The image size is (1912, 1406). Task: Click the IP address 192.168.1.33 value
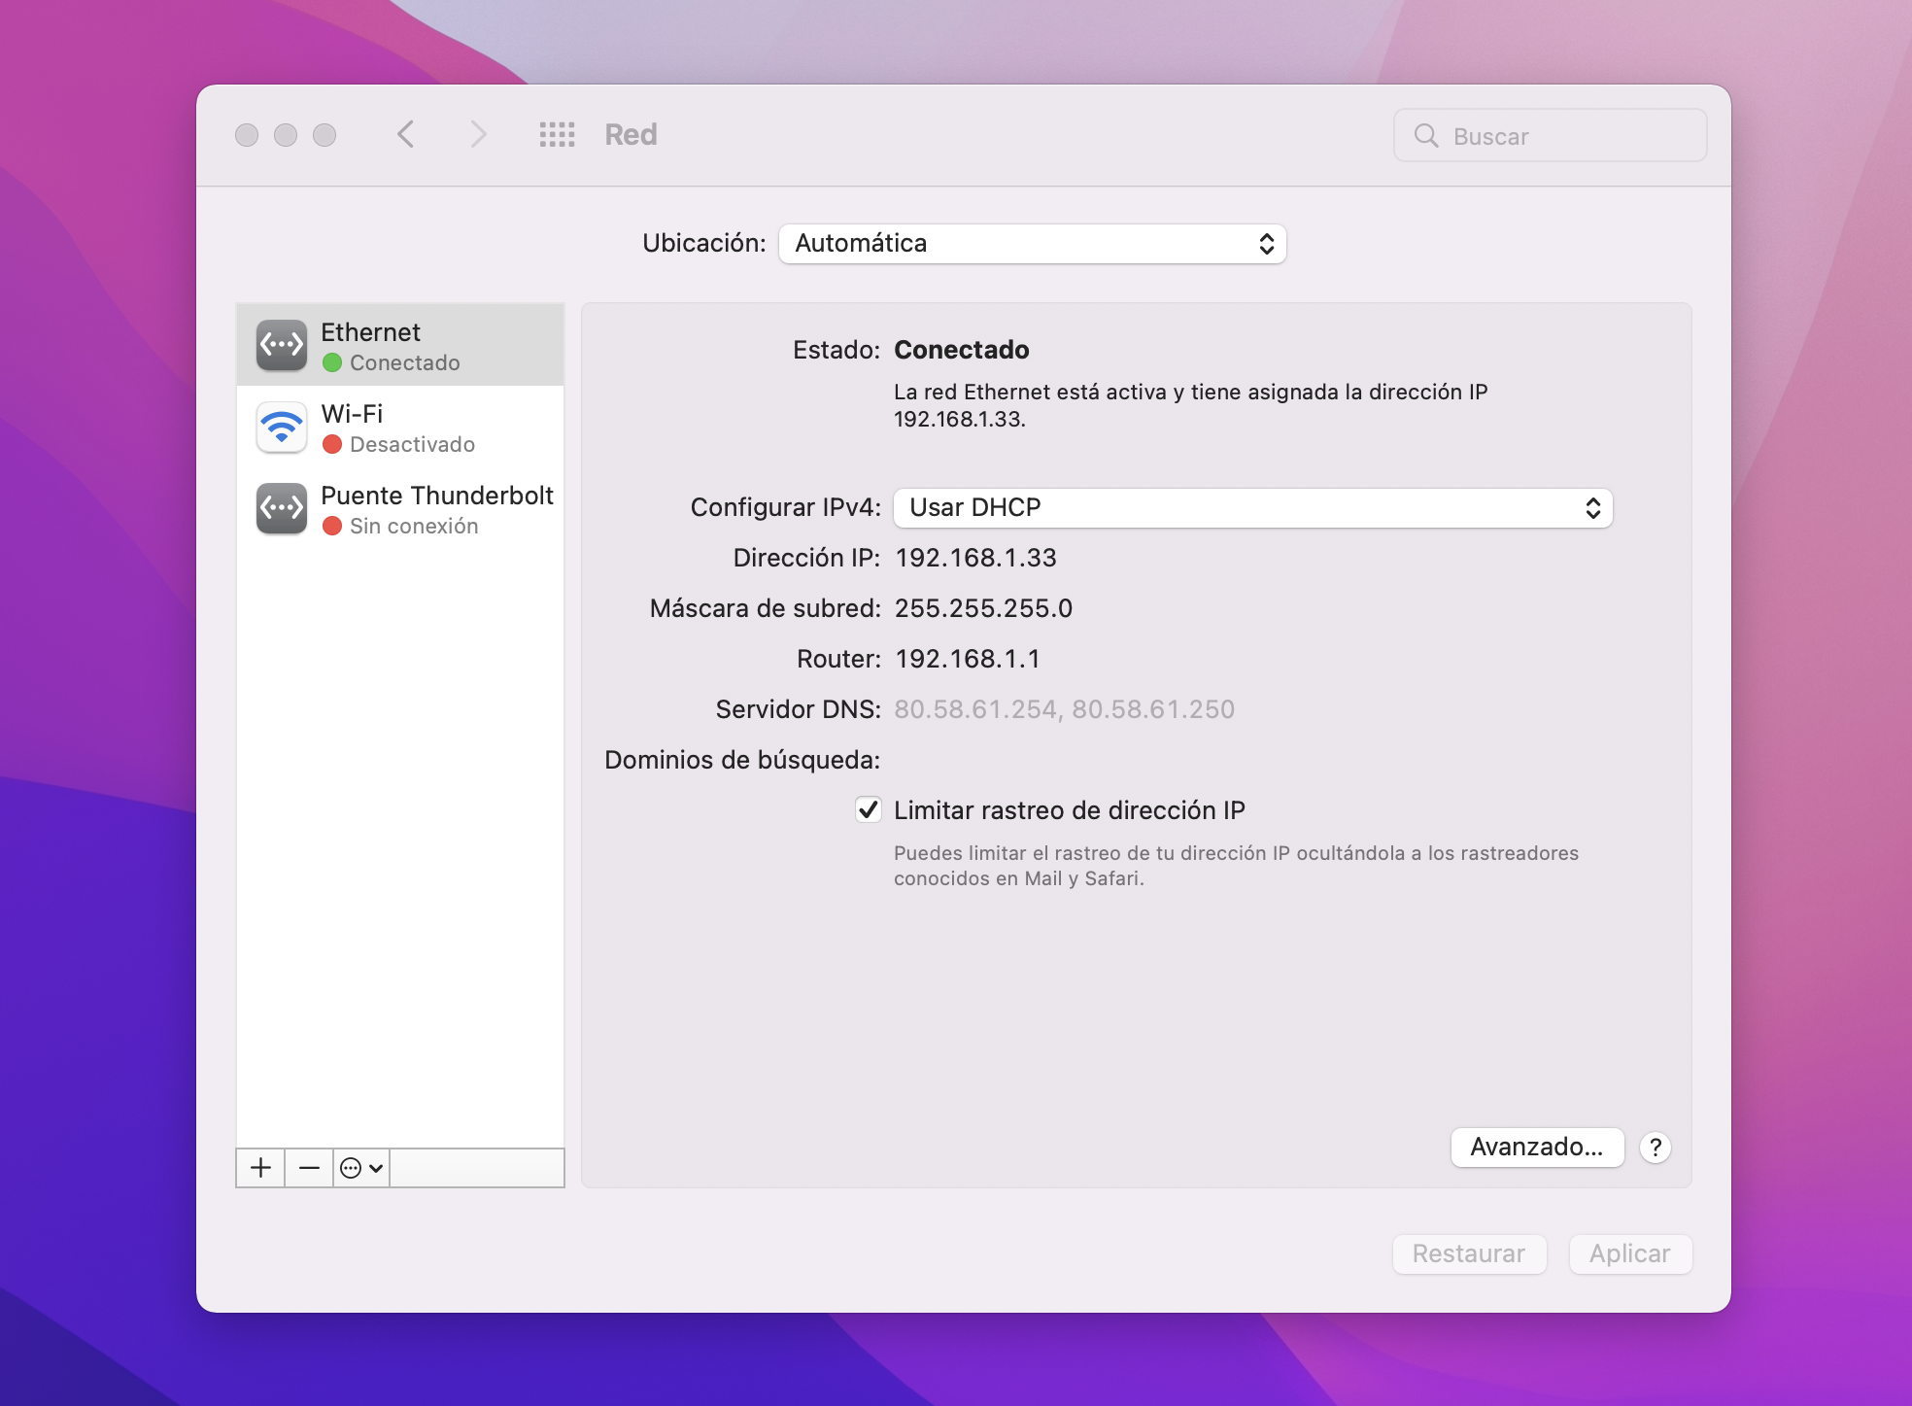(975, 558)
